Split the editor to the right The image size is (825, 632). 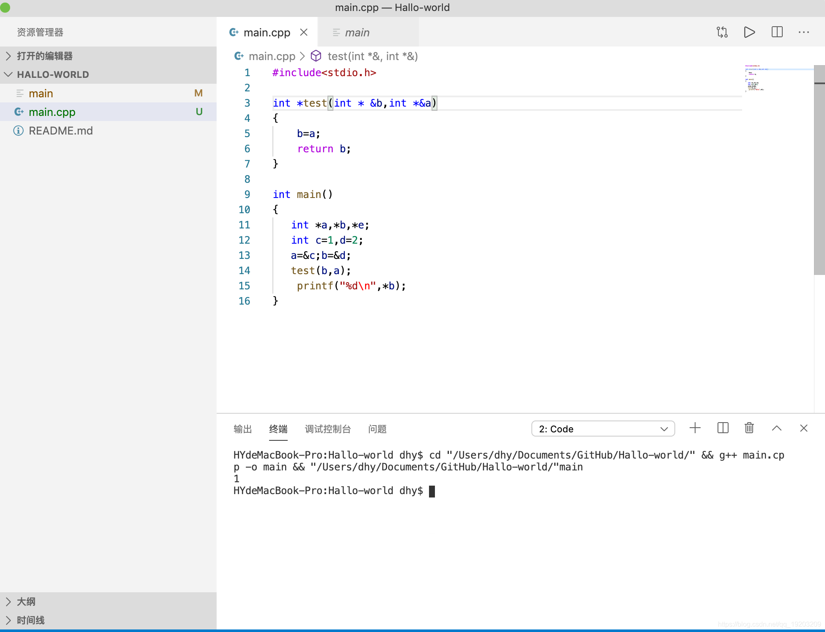click(777, 32)
